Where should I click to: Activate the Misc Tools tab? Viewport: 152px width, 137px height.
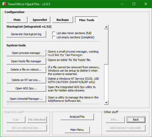coord(86,20)
